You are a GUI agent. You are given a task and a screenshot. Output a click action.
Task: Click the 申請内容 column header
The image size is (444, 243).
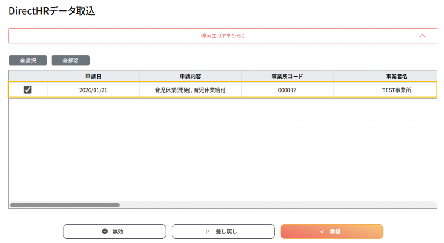190,77
